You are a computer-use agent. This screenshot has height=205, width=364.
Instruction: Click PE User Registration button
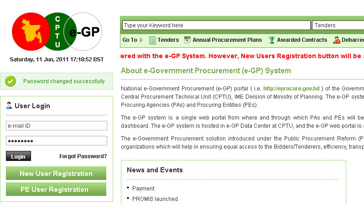[56, 189]
